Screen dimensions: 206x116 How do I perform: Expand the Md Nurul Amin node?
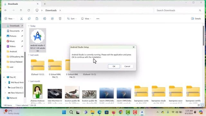point(5,82)
